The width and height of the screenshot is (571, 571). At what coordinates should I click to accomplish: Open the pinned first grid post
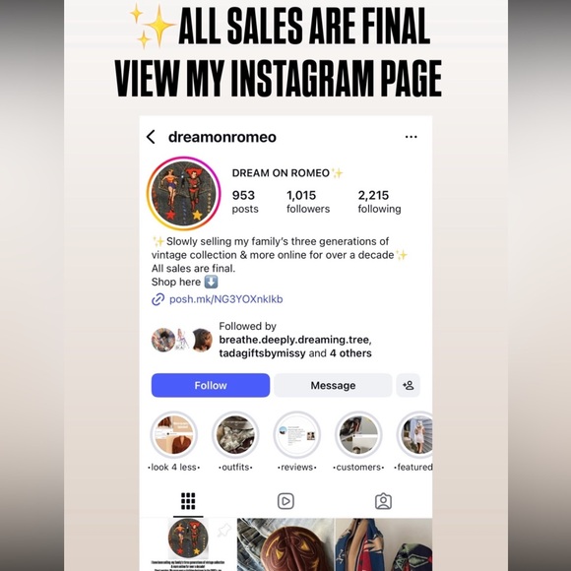click(188, 544)
